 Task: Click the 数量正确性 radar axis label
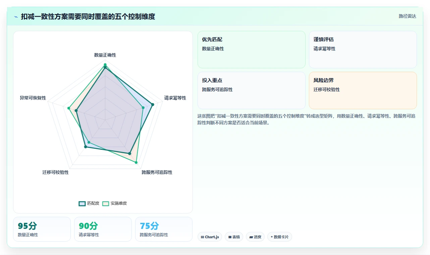tap(105, 55)
